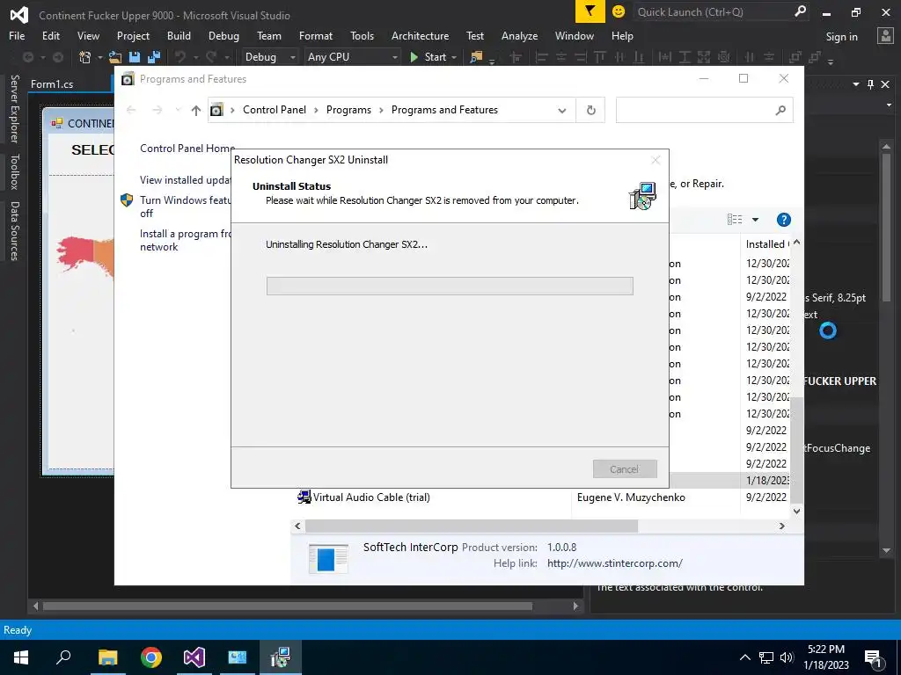Image resolution: width=901 pixels, height=675 pixels.
Task: Click Turn Windows features on or off
Action: [x=185, y=207]
